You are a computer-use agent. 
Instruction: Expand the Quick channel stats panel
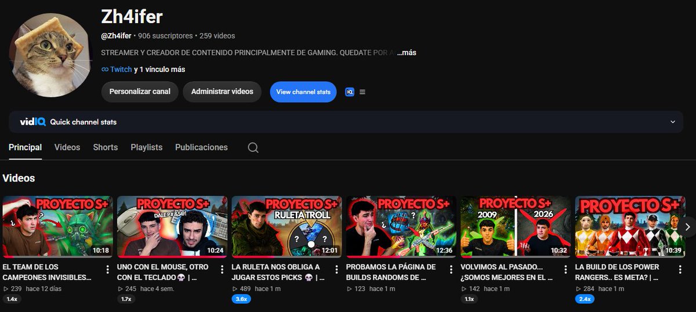click(673, 122)
